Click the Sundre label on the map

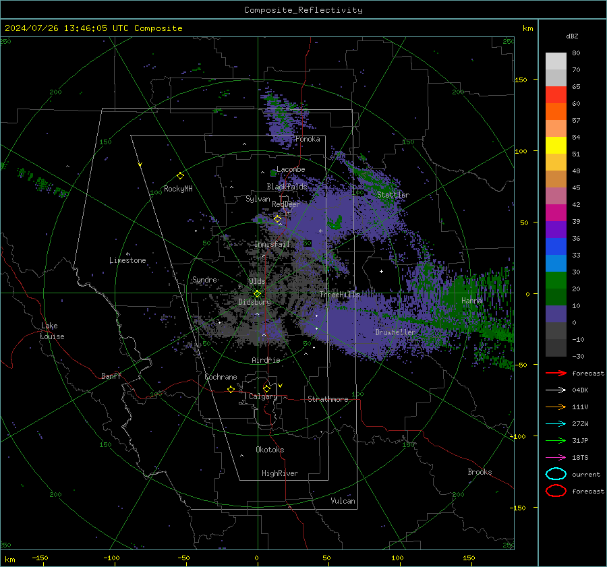pos(204,279)
